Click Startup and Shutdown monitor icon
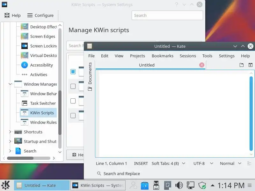 tap(18, 141)
